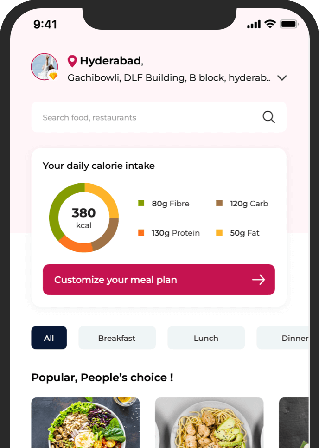Select the green Fibre legend square

140,203
